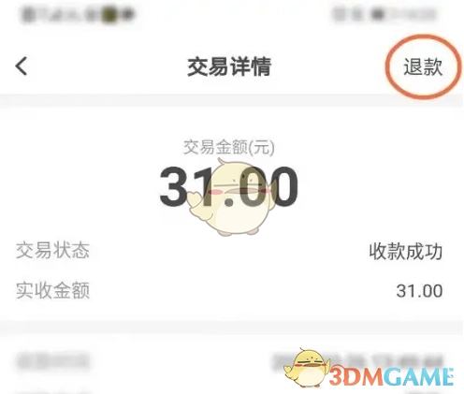Click the grey divider band under the header
The image size is (464, 394).
(x=231, y=100)
